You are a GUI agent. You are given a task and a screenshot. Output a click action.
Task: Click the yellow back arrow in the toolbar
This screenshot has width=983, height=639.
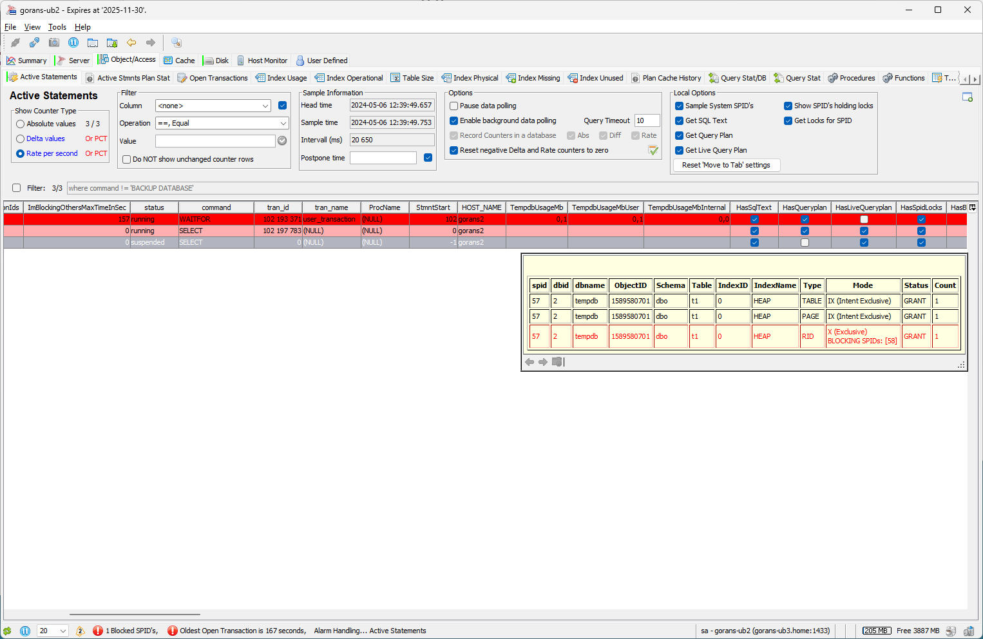pos(131,43)
